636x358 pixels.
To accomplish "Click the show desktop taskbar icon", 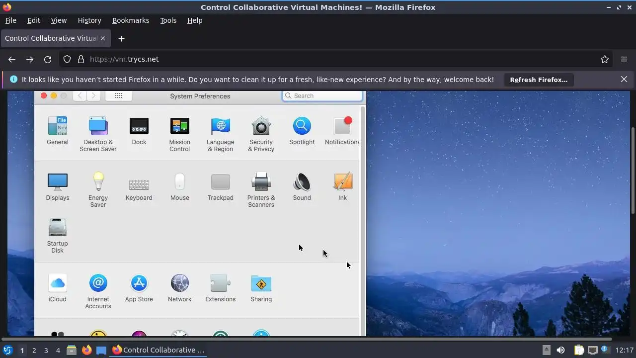I will [x=101, y=350].
